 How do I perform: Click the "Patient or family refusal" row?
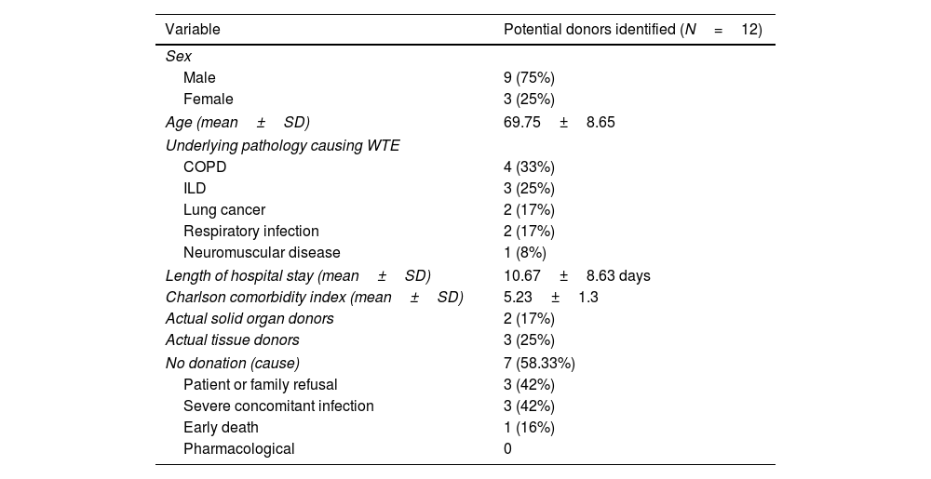260,384
